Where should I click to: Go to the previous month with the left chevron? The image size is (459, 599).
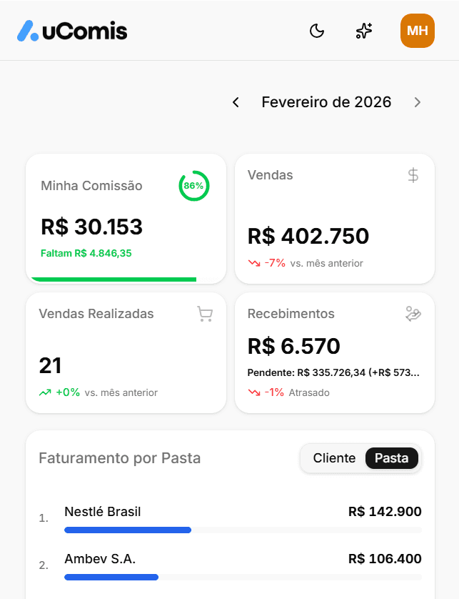click(x=236, y=102)
